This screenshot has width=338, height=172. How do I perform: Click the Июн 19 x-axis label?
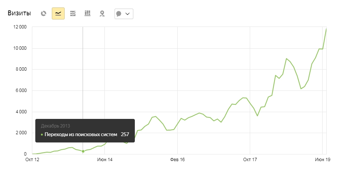pos(322,160)
